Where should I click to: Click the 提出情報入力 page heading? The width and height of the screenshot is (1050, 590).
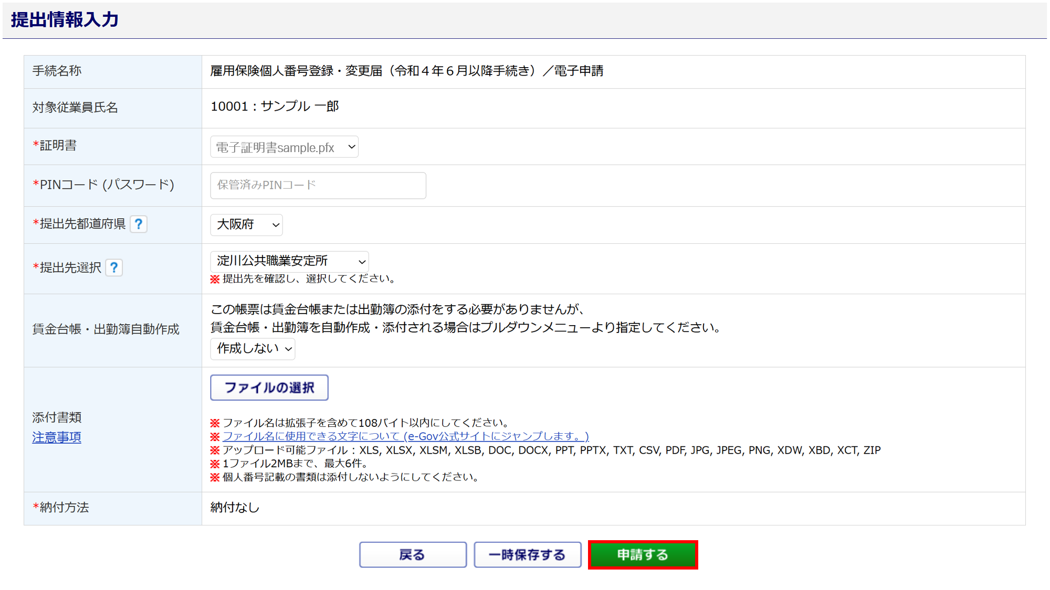coord(65,20)
